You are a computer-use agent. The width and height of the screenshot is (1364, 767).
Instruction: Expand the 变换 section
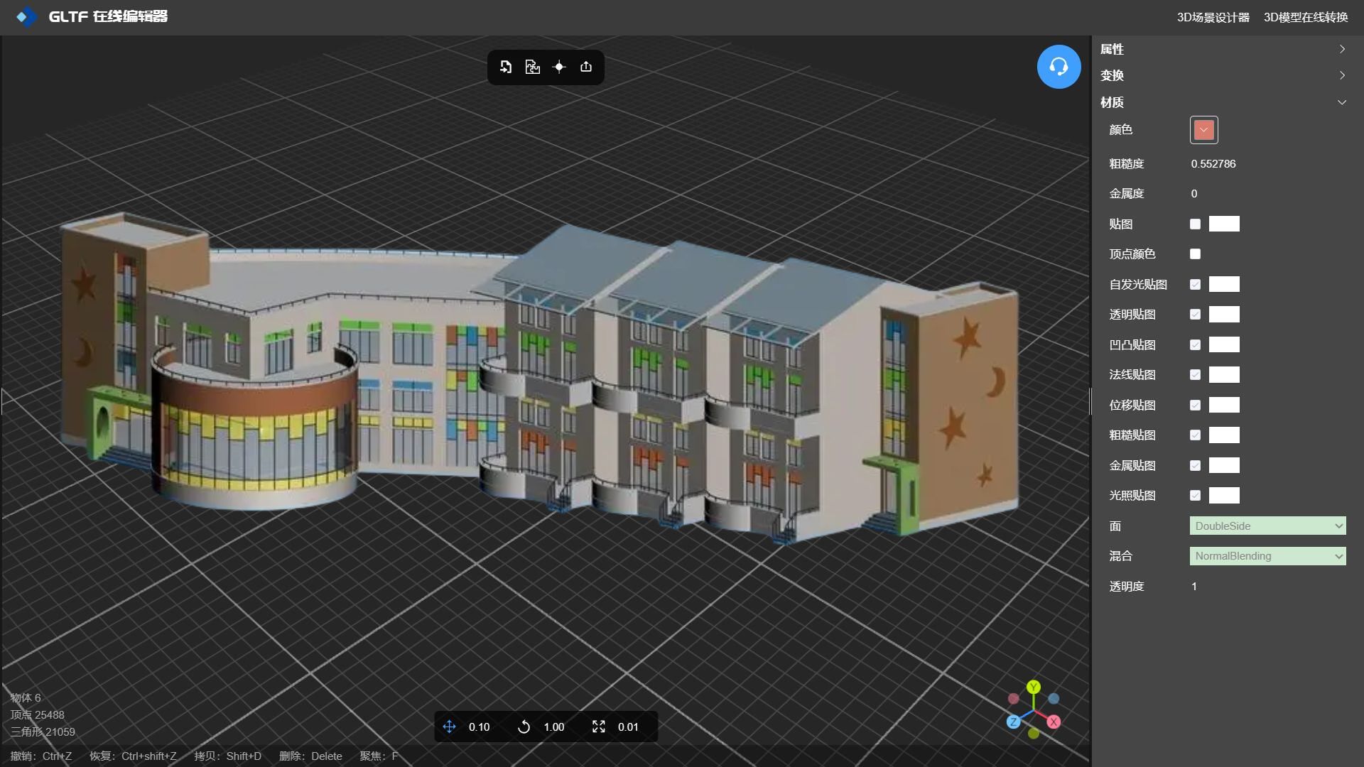tap(1223, 75)
